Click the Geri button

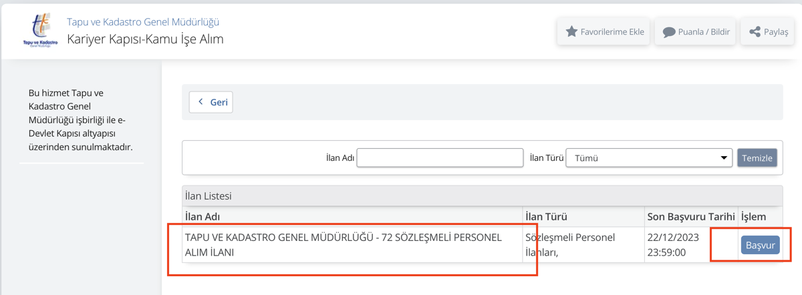211,102
